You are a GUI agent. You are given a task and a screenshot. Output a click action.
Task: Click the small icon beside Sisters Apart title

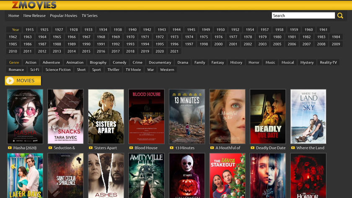[91, 148]
